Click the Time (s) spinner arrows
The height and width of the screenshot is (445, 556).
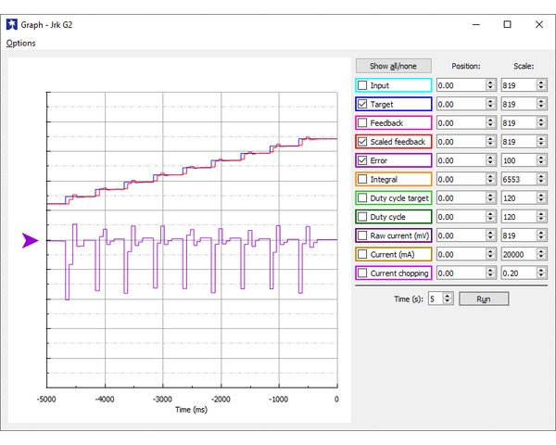click(x=448, y=299)
